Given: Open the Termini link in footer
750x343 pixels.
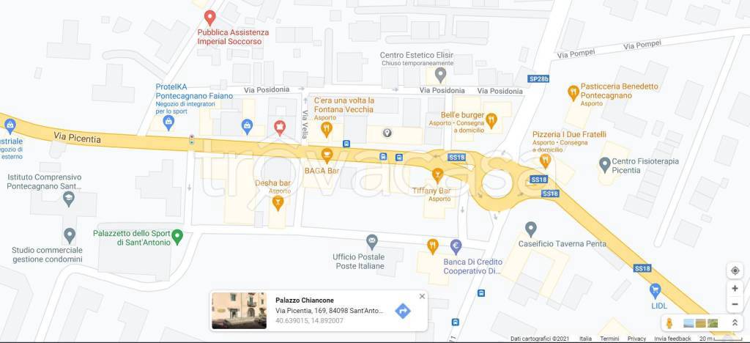Looking at the screenshot, I should (609, 339).
